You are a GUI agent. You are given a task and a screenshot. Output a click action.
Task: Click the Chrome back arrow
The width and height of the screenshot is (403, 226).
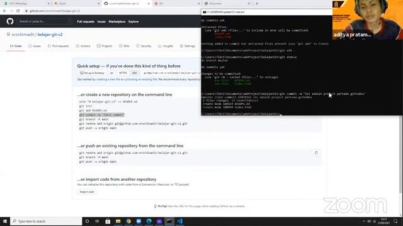(x=4, y=11)
